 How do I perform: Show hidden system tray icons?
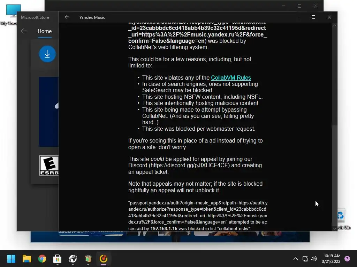tap(296, 259)
